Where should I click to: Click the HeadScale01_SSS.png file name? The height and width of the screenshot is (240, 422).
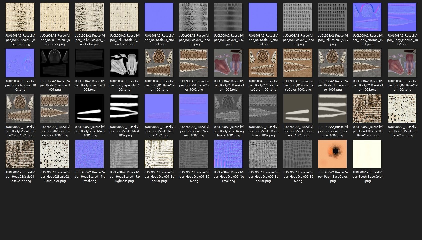coord(194,177)
